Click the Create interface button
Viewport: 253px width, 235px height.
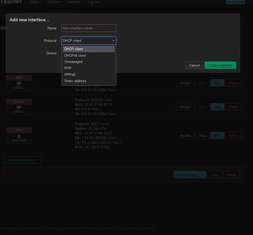click(220, 65)
